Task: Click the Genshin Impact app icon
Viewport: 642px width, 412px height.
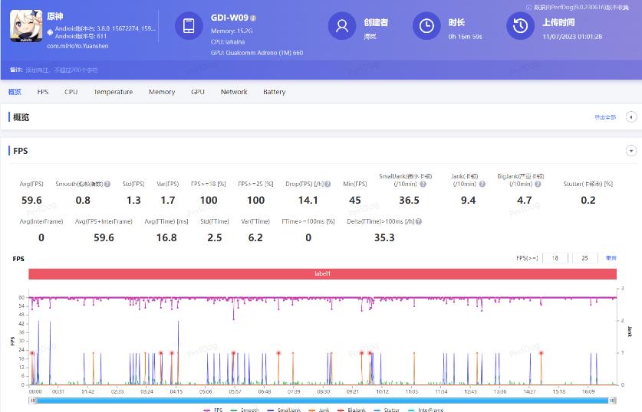Action: [25, 25]
